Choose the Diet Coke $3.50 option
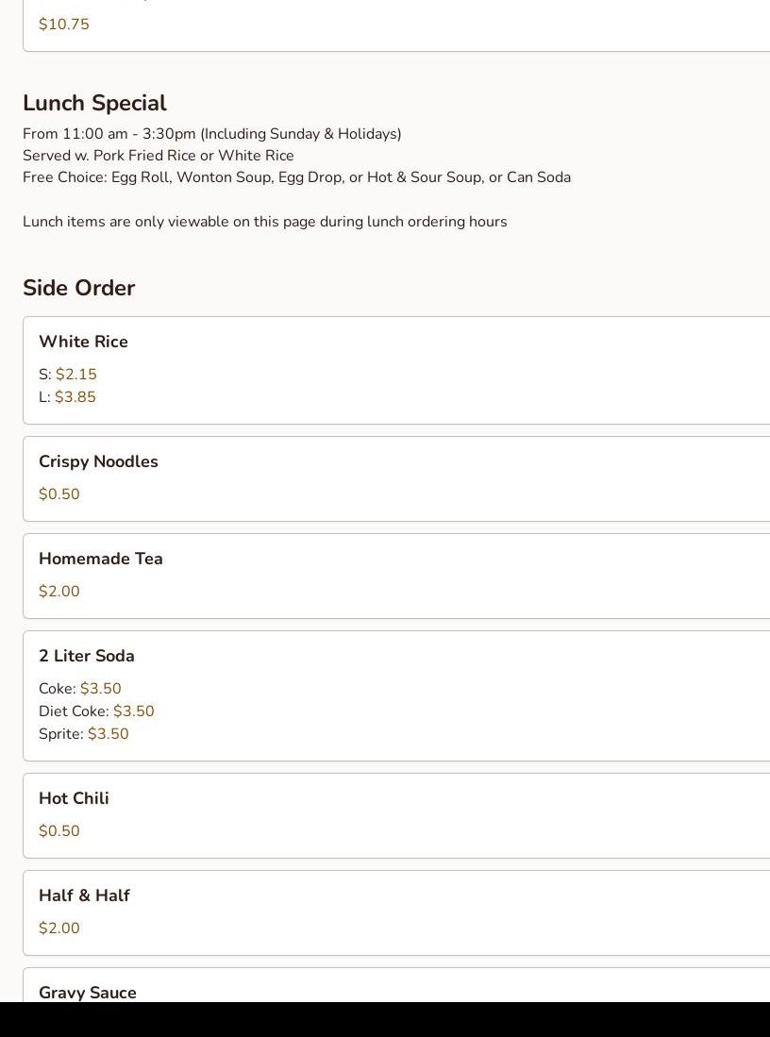 click(96, 711)
